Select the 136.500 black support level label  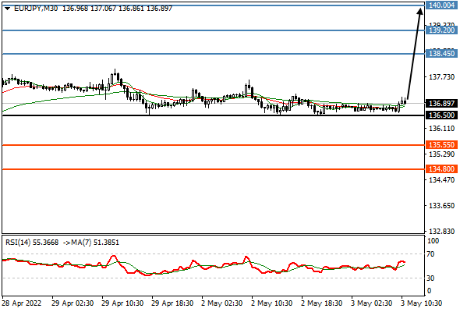pos(441,115)
